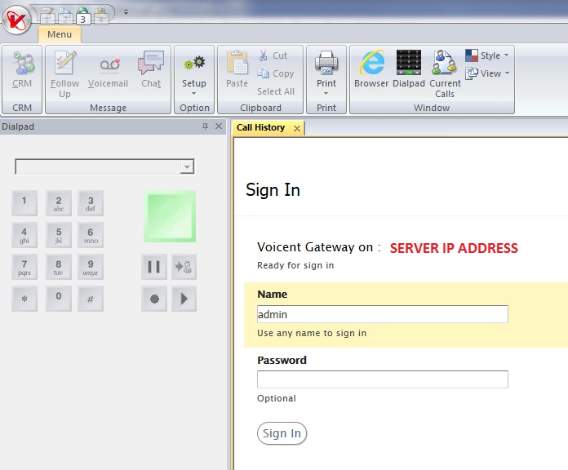Click Select All in Clipboard group
Viewport: 568px width, 470px height.
tap(276, 91)
